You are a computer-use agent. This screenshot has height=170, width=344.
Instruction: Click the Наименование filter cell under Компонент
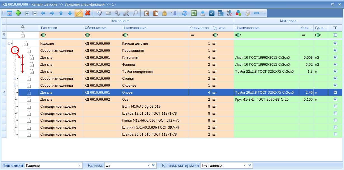point(154,35)
